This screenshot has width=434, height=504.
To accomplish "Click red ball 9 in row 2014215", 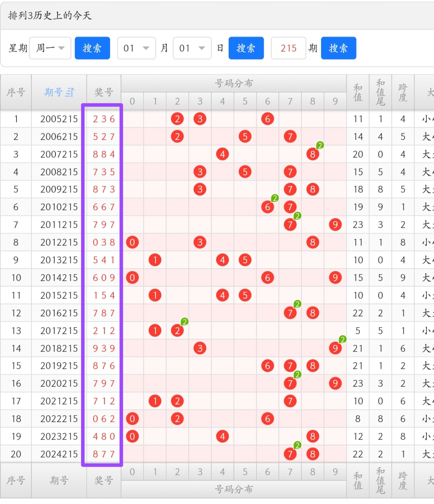I will click(x=335, y=278).
